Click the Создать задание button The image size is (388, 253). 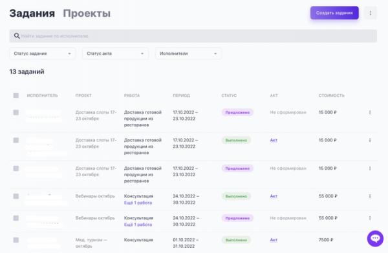pyautogui.click(x=334, y=13)
